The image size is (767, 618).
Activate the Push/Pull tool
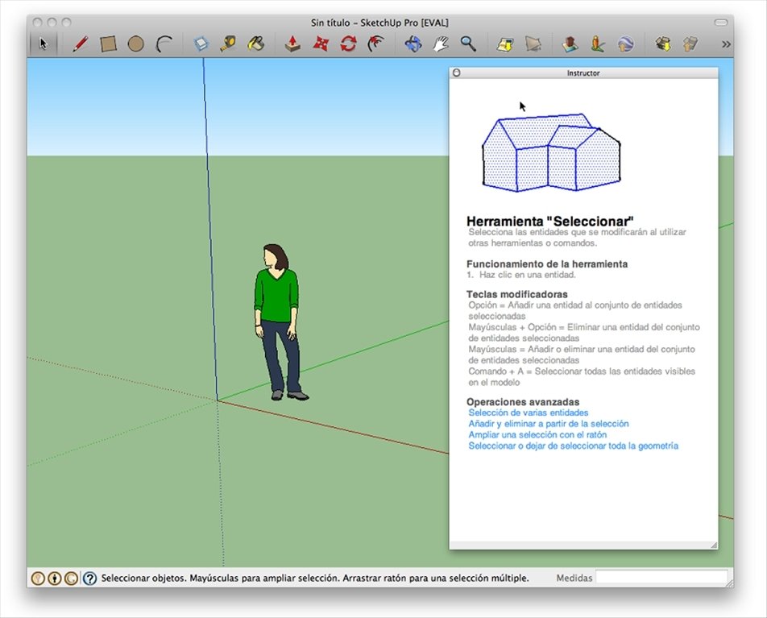click(294, 44)
